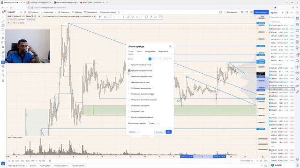Select the text T tool in floating favorites bar
Image resolution: width=300 pixels, height=168 pixels.
coord(142,17)
